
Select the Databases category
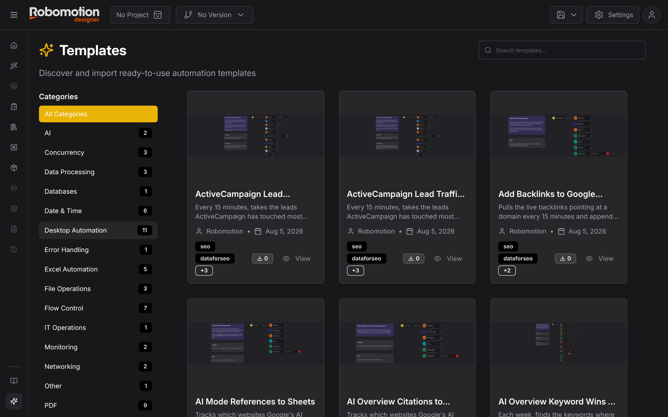[98, 191]
